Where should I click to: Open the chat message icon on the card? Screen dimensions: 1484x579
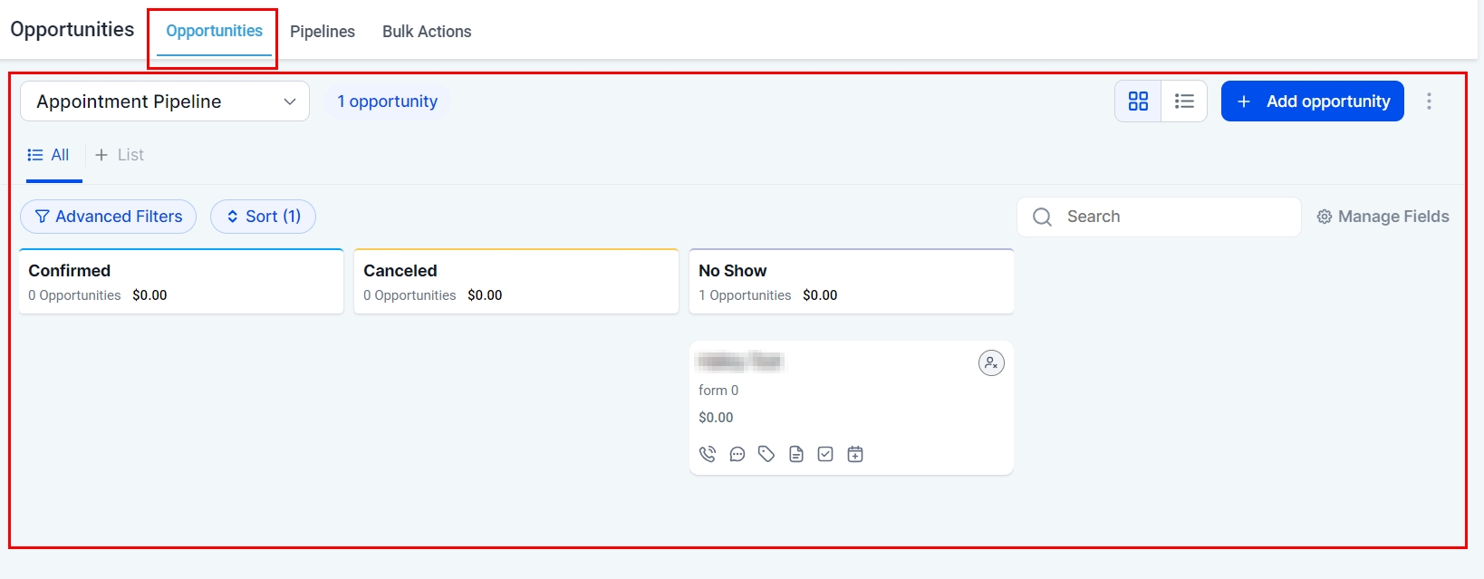pyautogui.click(x=737, y=454)
